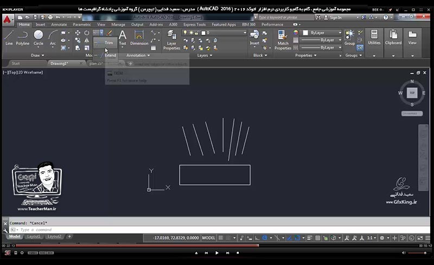
Task: Open the Help question mark icon
Action: (386, 17)
